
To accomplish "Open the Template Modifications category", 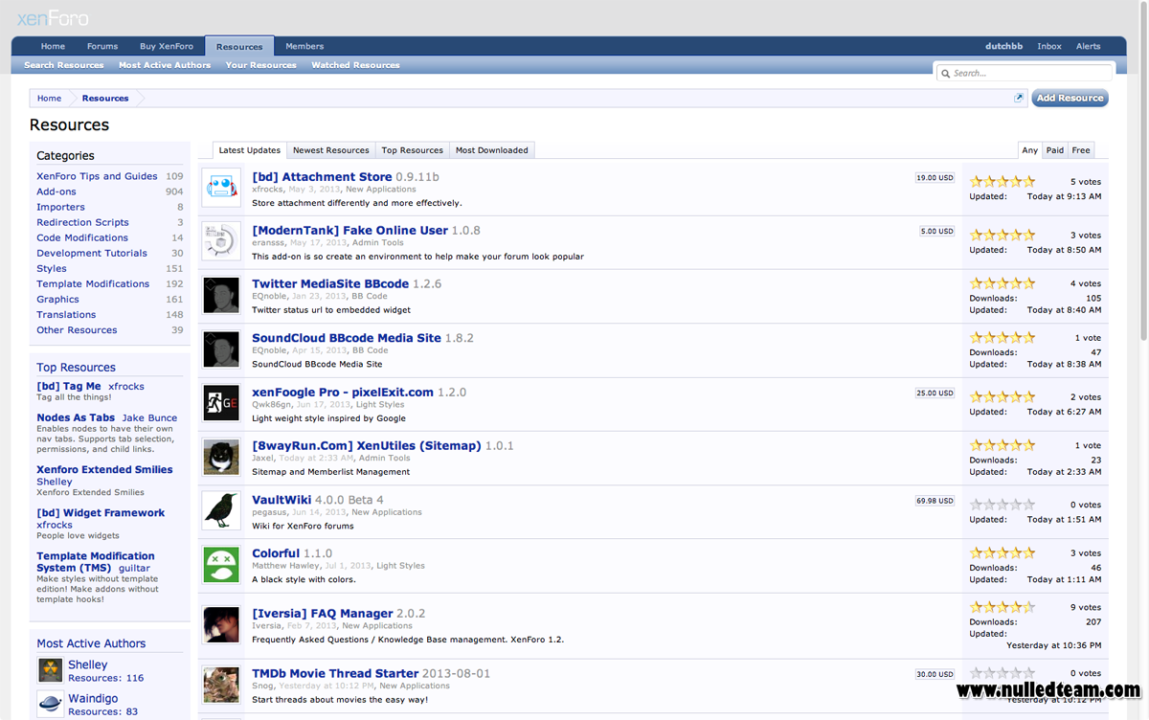I will point(93,283).
